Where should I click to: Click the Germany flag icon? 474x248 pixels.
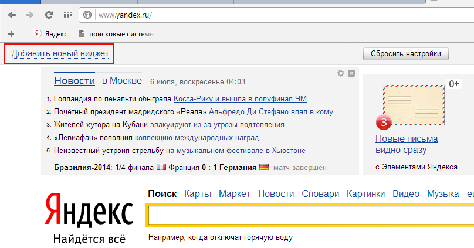coord(264,167)
